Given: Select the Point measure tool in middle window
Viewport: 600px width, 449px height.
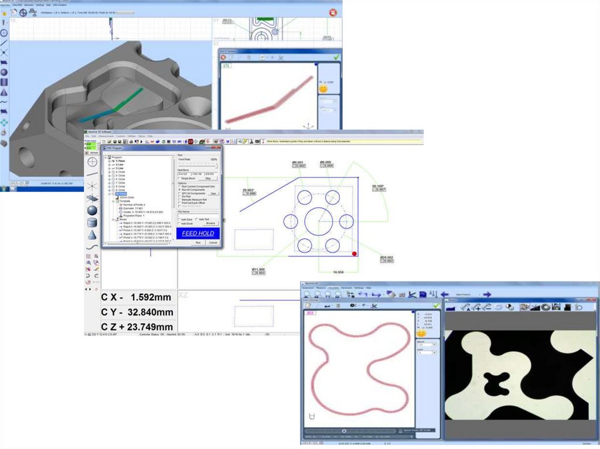Looking at the screenshot, I should pos(92,186).
